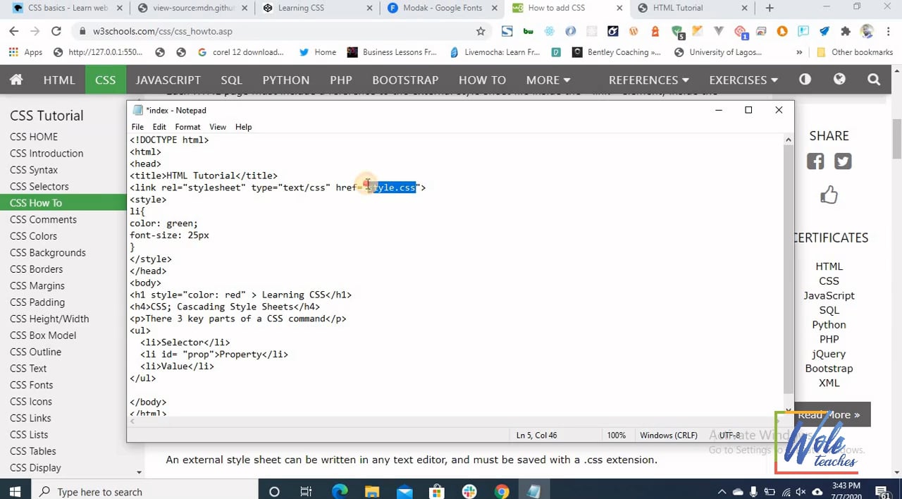The image size is (902, 499).
Task: Show hidden system tray icons
Action: 722,491
